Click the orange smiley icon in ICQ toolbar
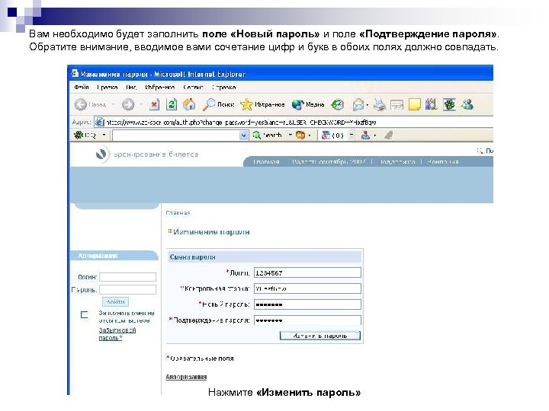Screen dimensions: 549x411 pos(300,135)
